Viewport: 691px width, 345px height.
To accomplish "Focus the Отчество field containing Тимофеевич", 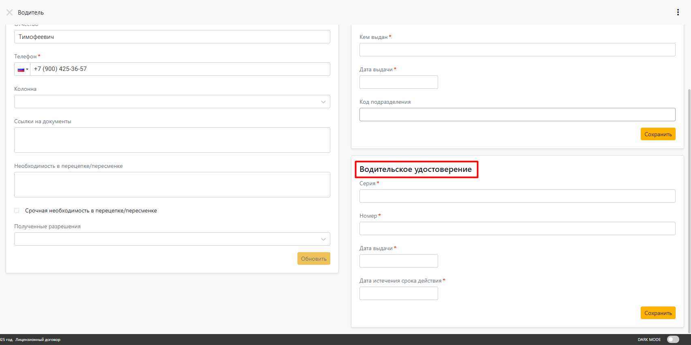I will point(172,37).
